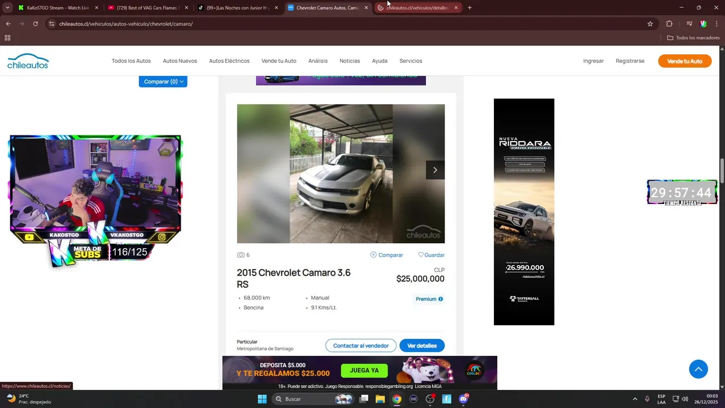Go back using the browser back arrow
Viewport: 725px width, 408px height.
(x=8, y=24)
